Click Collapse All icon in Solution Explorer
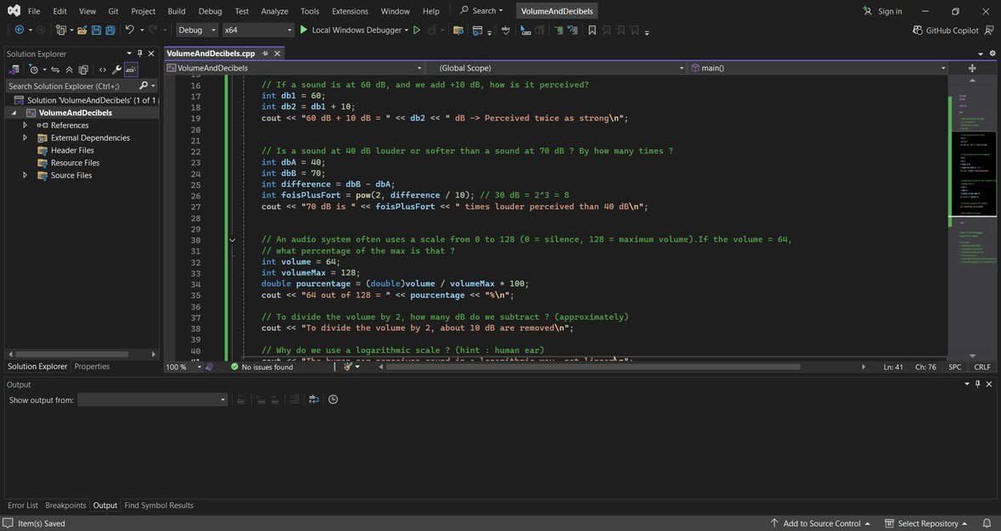1001x531 pixels. 69,70
